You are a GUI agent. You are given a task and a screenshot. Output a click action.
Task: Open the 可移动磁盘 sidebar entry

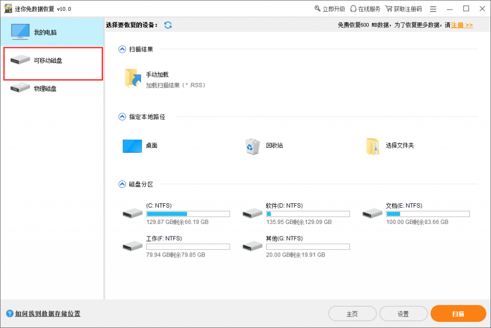pyautogui.click(x=53, y=64)
